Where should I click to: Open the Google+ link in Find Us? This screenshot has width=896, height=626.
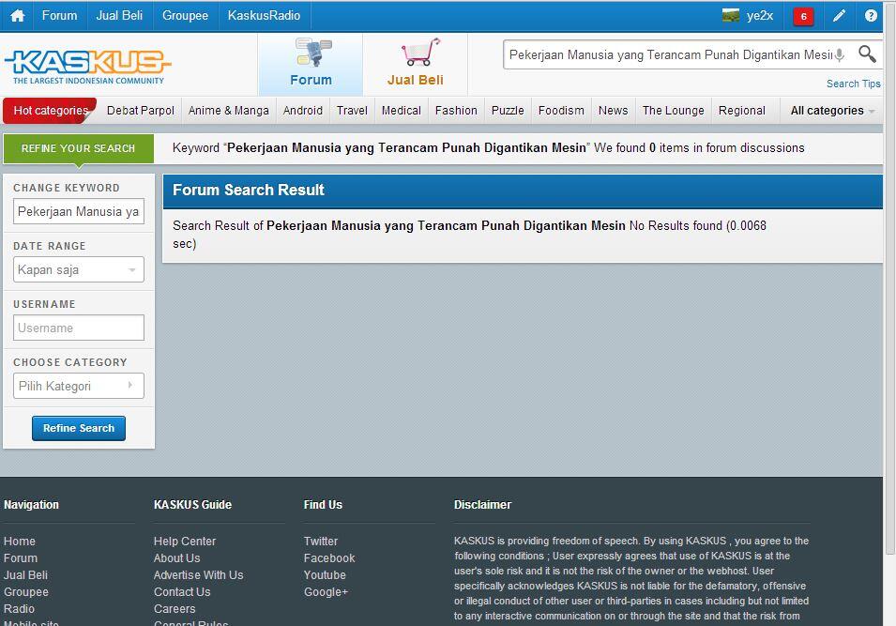326,592
